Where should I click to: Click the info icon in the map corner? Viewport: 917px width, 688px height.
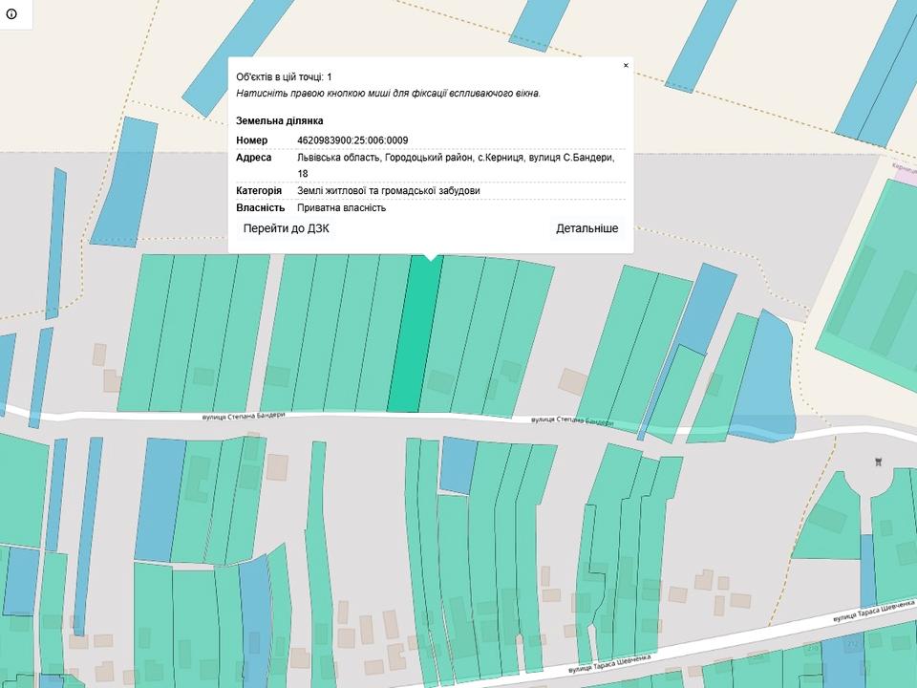11,13
